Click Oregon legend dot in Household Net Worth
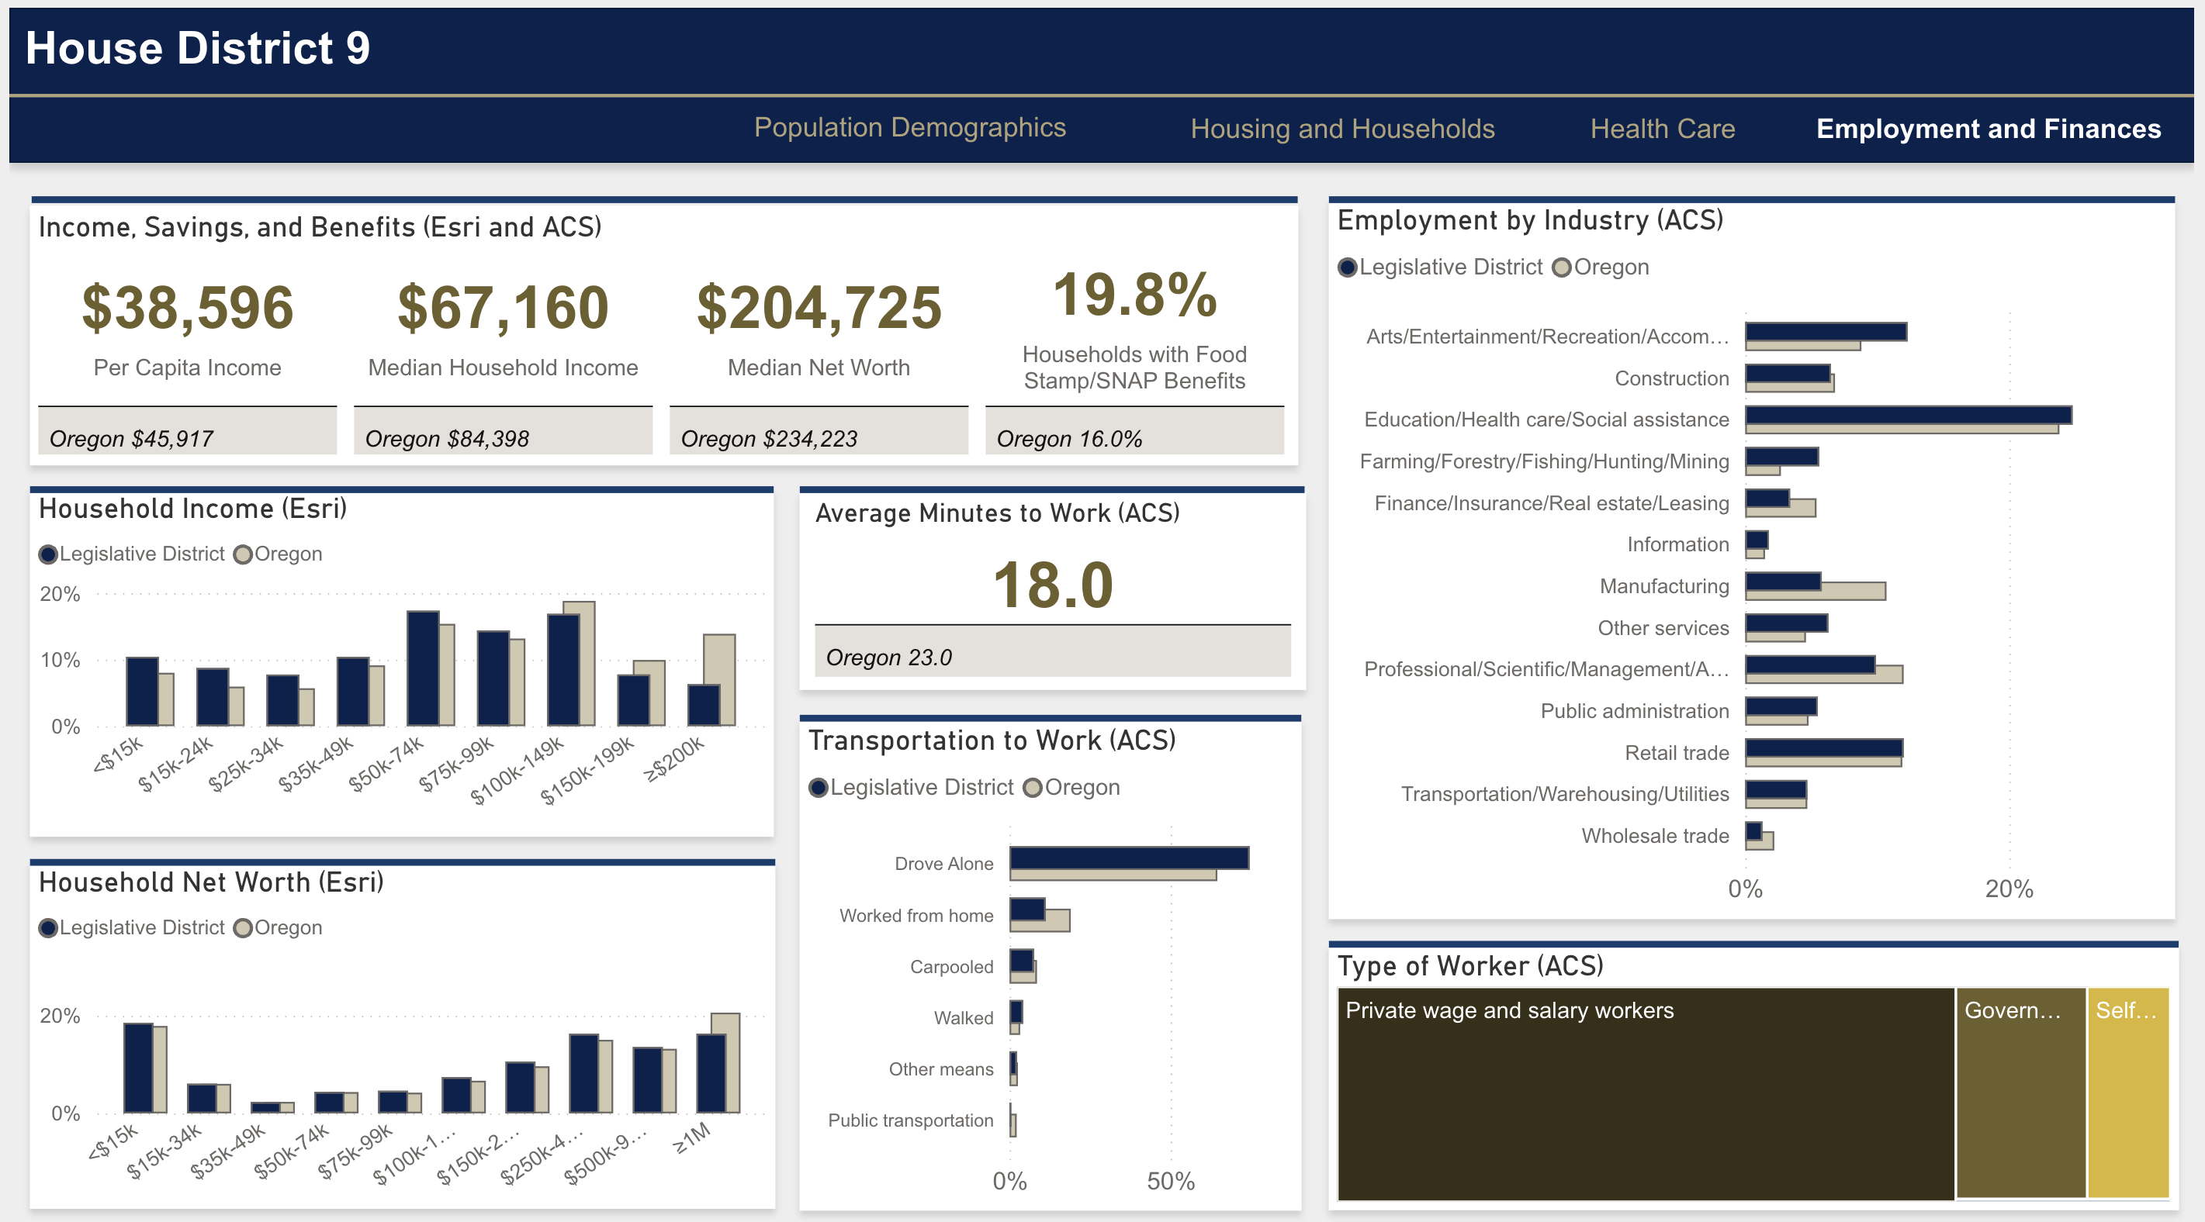2205x1222 pixels. coord(243,928)
